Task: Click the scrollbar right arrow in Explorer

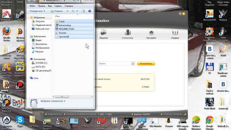Action: [92, 97]
